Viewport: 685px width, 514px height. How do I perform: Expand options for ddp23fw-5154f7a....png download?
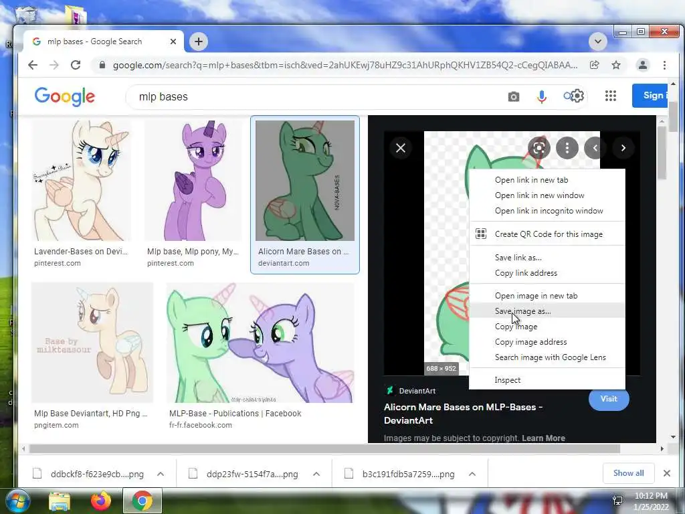point(316,474)
